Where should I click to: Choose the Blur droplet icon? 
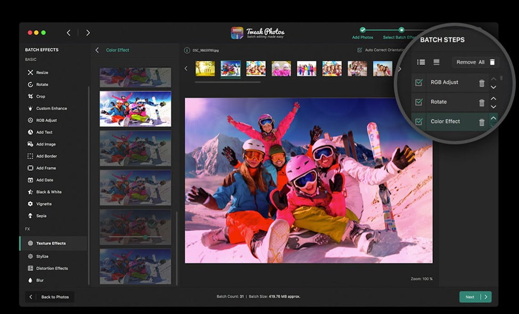30,280
